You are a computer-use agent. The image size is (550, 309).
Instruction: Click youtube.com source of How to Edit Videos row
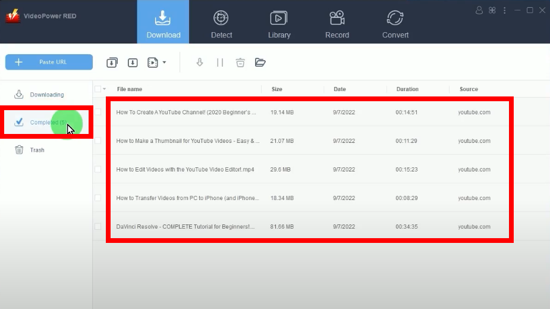click(474, 169)
